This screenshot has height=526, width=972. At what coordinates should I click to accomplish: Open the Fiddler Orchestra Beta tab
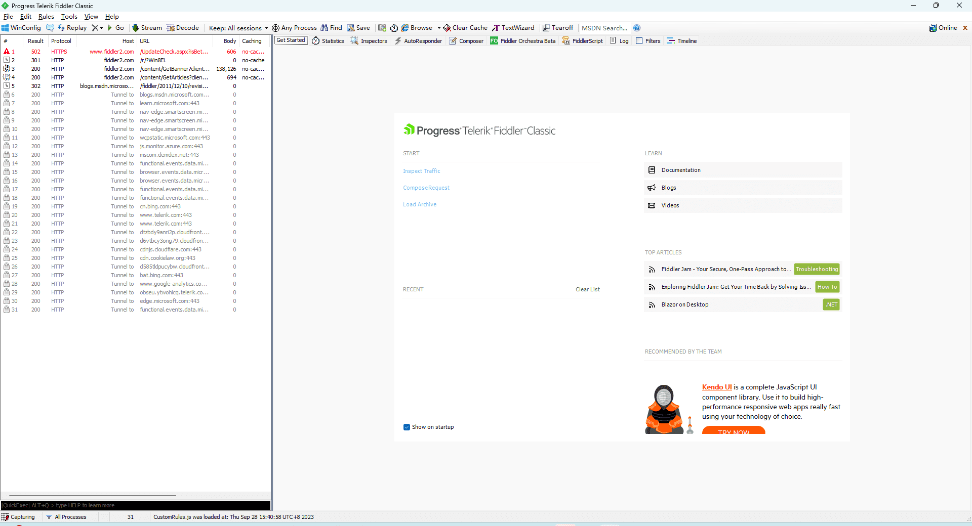[523, 41]
